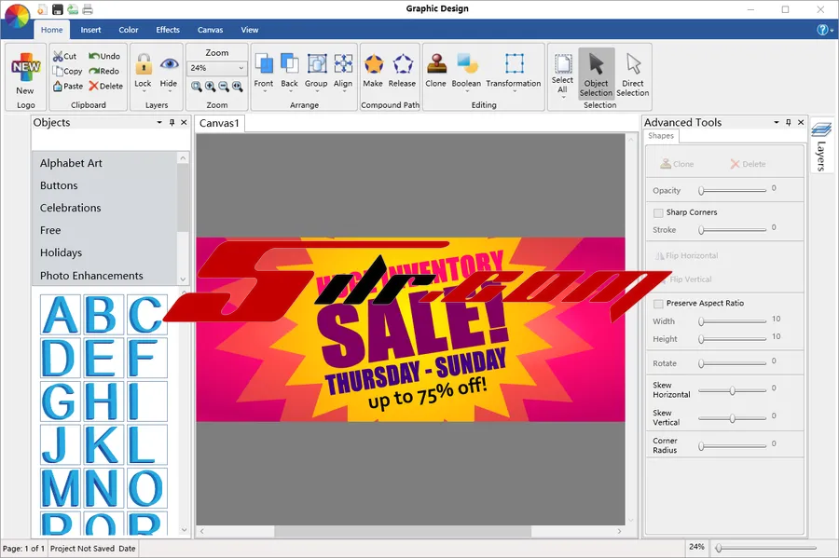Viewport: 839px width, 558px height.
Task: Activate Object Selection tool
Action: coord(596,75)
